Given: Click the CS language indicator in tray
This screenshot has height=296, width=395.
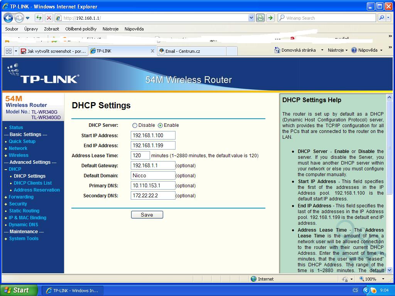Looking at the screenshot, I should (355, 290).
